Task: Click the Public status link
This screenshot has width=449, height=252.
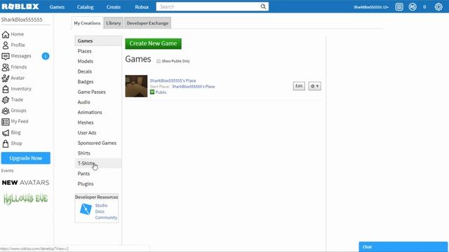Action: pyautogui.click(x=161, y=92)
